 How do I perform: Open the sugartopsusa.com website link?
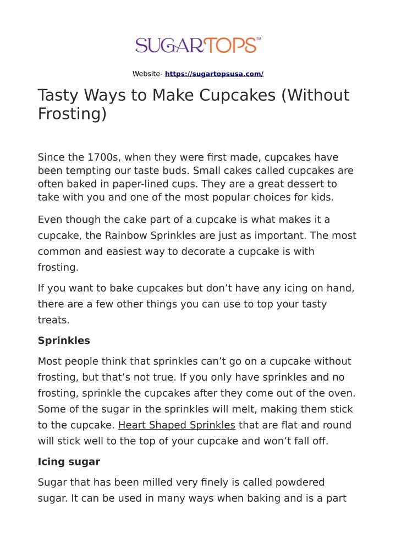point(215,74)
